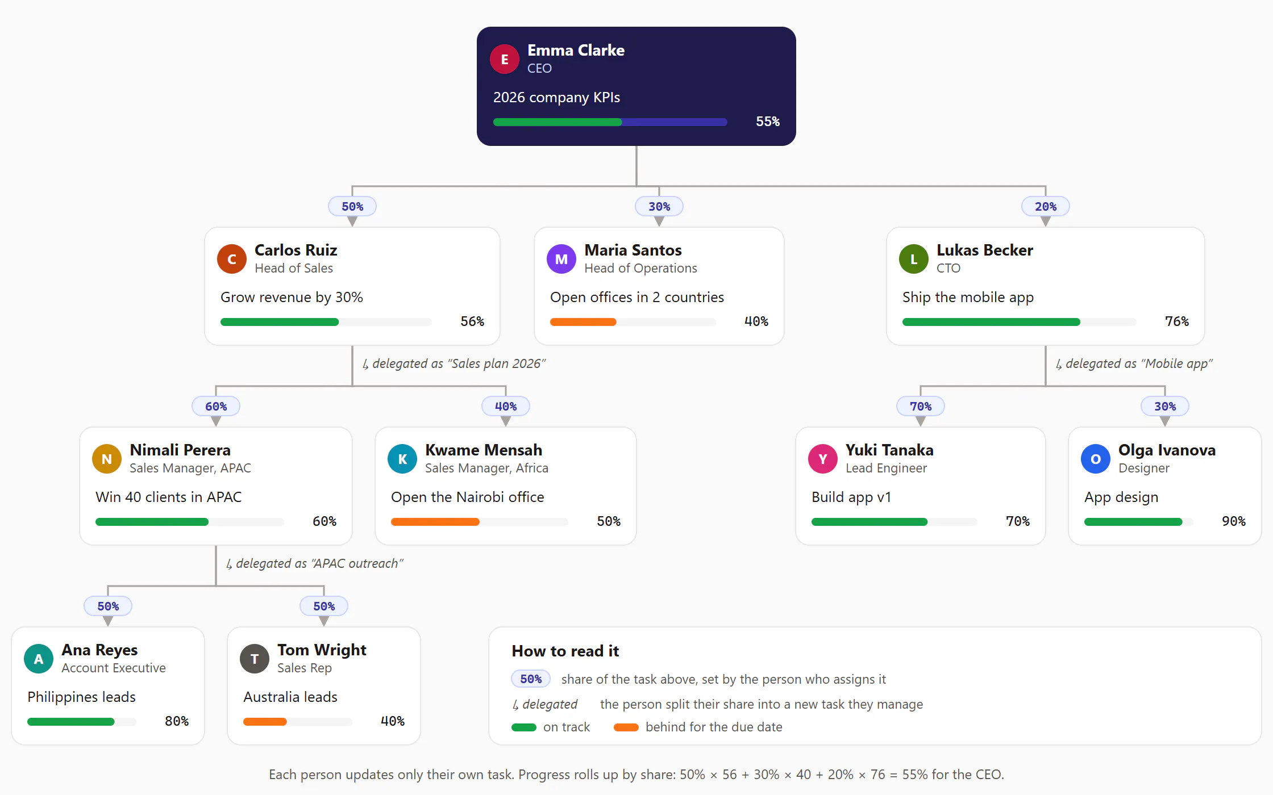Click the delegated as "Sales plan 2026" label

(x=454, y=363)
